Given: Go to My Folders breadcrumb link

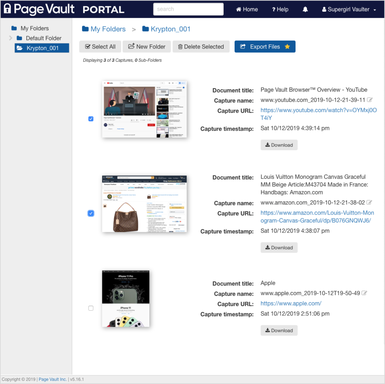Looking at the screenshot, I should click(x=108, y=29).
